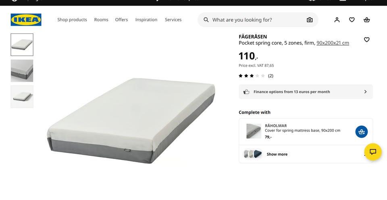Open visual search camera icon
The height and width of the screenshot is (200, 387).
click(x=310, y=20)
